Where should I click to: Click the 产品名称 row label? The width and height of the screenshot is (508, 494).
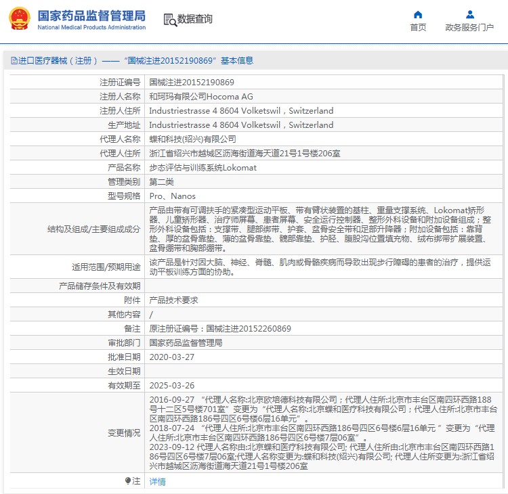pyautogui.click(x=124, y=168)
